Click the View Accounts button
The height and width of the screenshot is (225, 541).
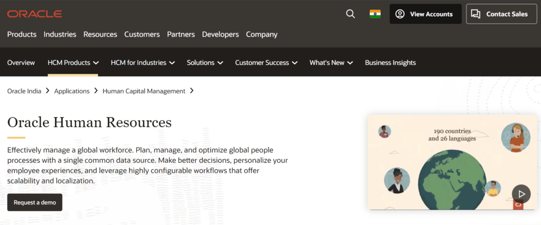tap(425, 14)
